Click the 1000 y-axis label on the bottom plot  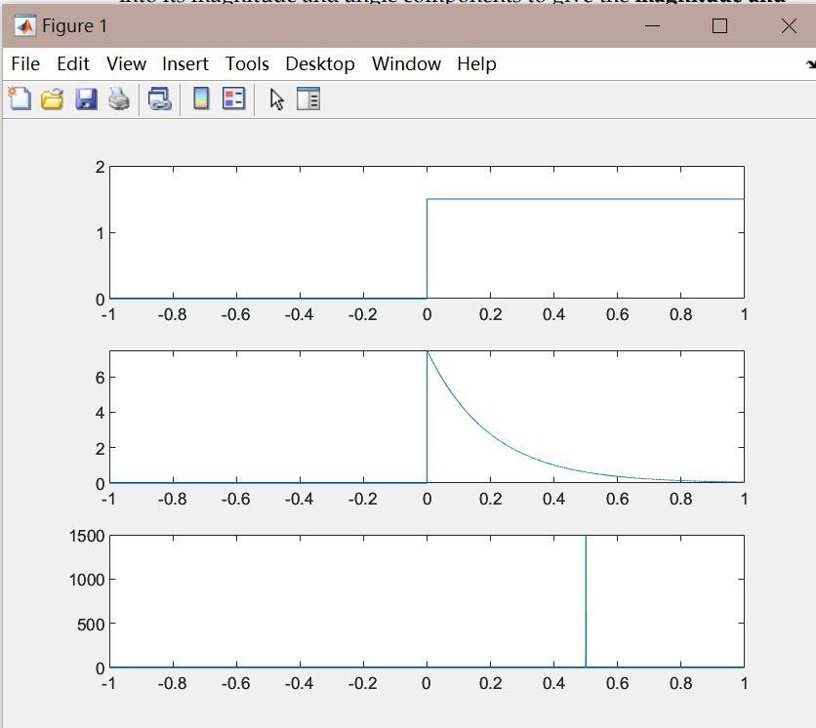(x=87, y=579)
